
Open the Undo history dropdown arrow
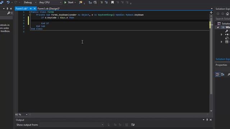[12, 3]
